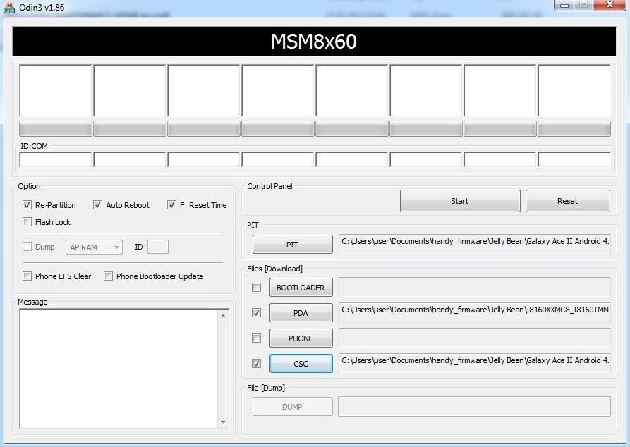Screen dimensions: 630x447
Task: Open the AP RAM dropdown
Action: pos(94,247)
